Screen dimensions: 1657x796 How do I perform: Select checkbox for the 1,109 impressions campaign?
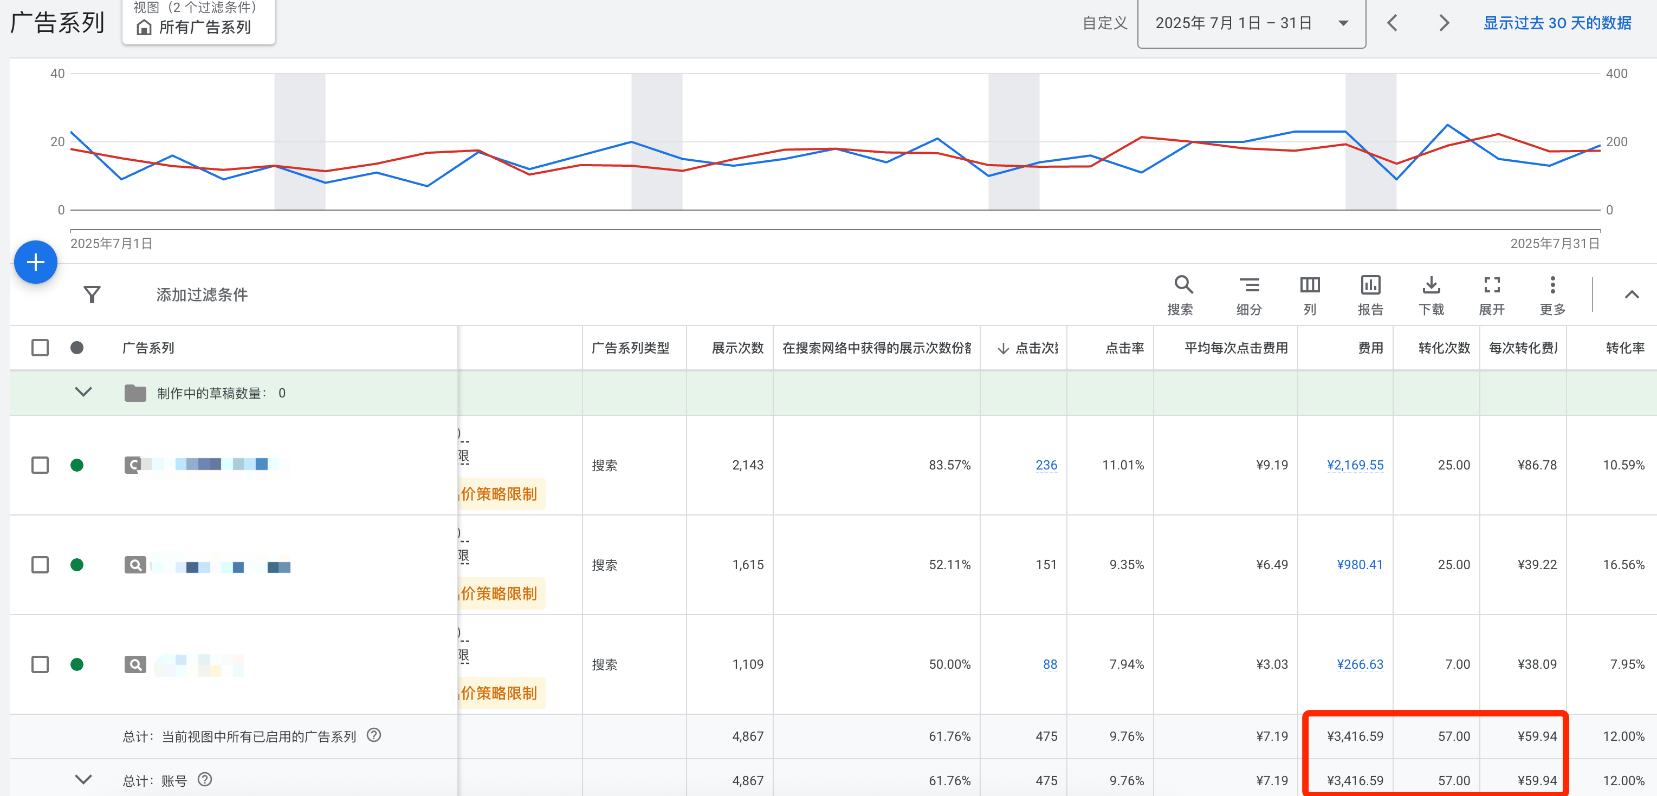(x=40, y=664)
